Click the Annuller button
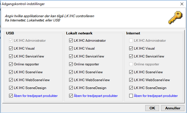The width and height of the screenshot is (187, 113). pos(173,108)
